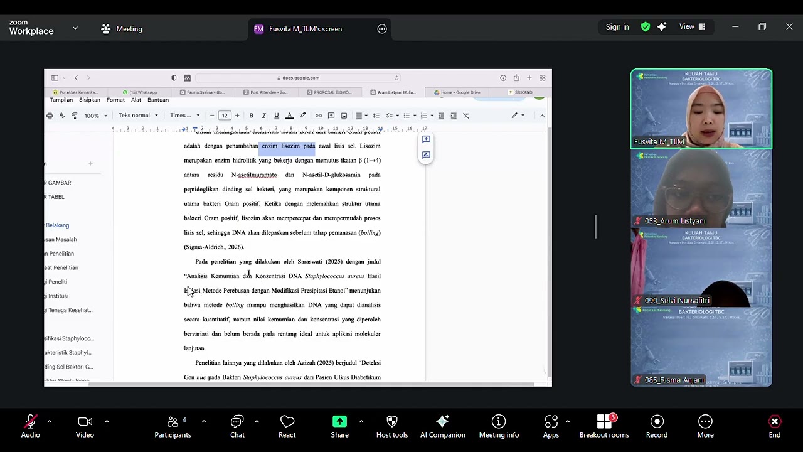Open the text alignment dropdown
803x452 pixels.
click(361, 116)
